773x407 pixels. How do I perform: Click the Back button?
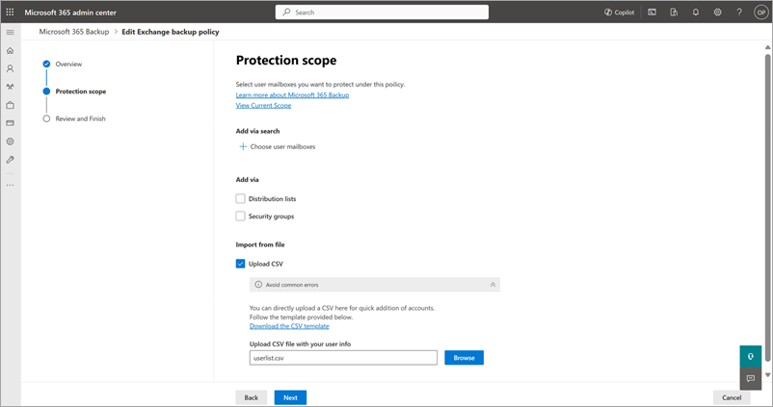pos(251,397)
